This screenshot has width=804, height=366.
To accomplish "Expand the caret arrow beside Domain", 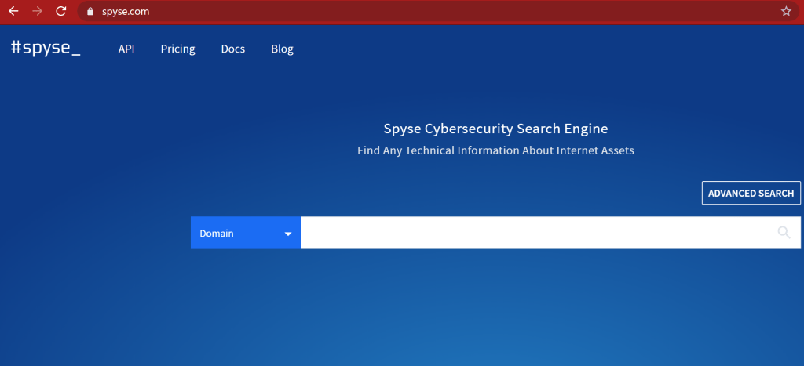I will [x=288, y=234].
